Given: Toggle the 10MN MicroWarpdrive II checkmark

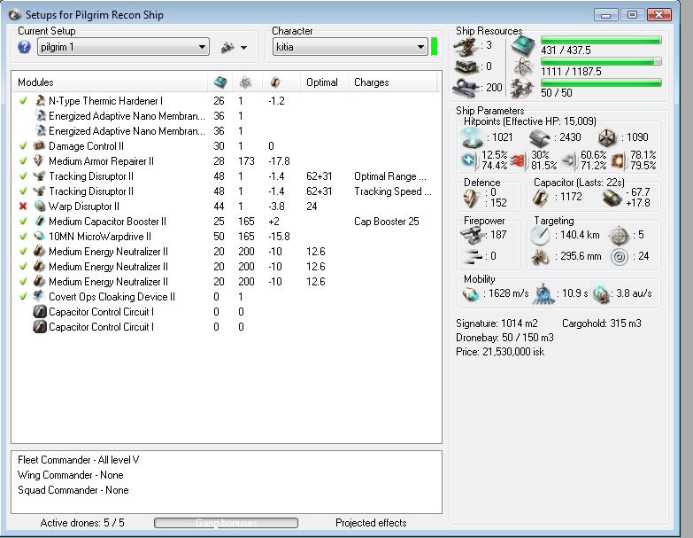Looking at the screenshot, I should pyautogui.click(x=23, y=237).
